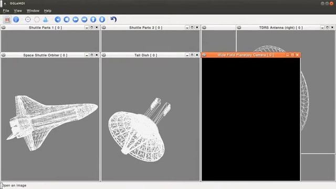Click the blue right arrow button
The image size is (336, 189).
pos(85,19)
